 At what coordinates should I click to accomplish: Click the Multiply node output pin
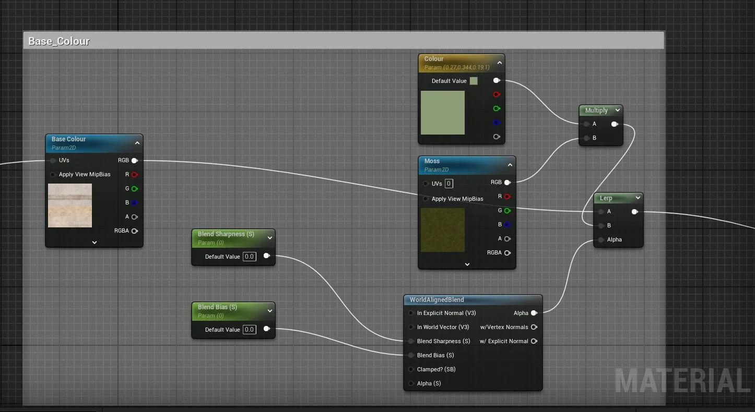tap(614, 124)
